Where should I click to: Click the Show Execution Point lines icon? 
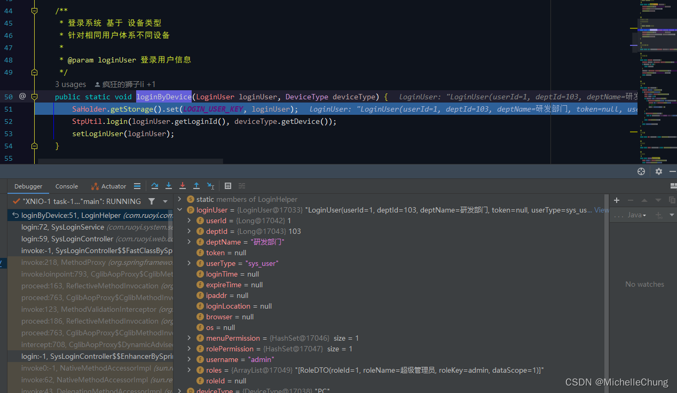[137, 186]
